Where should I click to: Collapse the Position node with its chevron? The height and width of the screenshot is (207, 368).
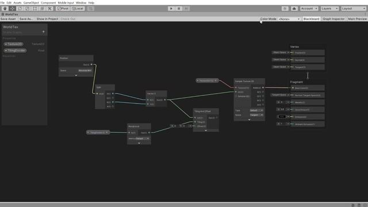[x=76, y=75]
